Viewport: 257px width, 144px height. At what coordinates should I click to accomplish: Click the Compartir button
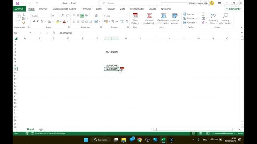233,9
